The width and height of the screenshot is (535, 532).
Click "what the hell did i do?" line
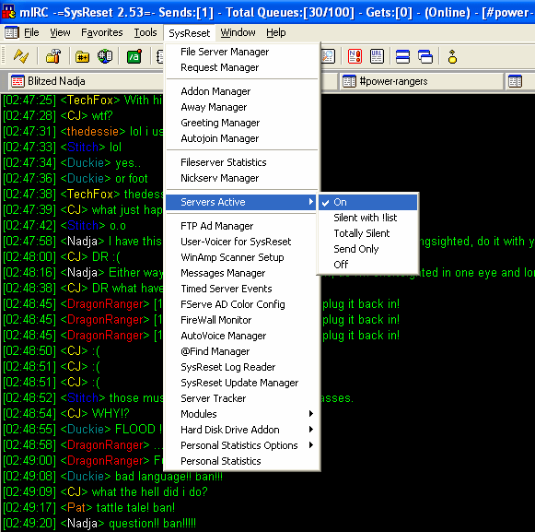click(149, 492)
